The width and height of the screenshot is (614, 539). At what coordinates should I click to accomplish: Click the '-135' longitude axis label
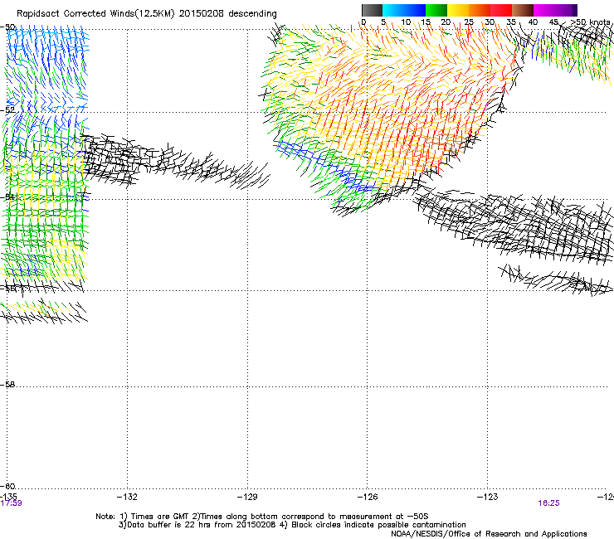point(8,497)
